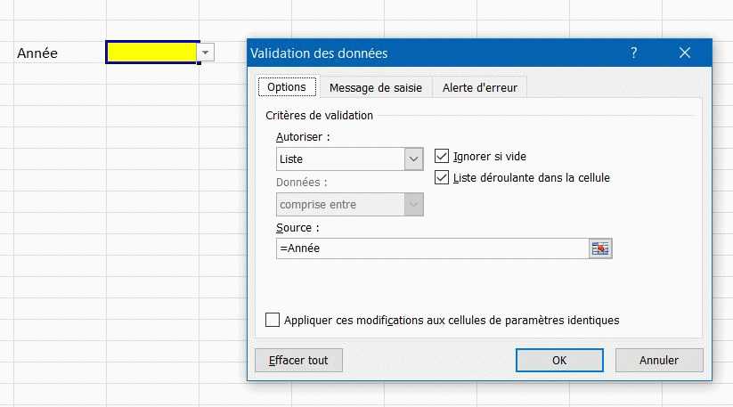Viewport: 733px width, 407px height.
Task: Click the range selector icon beside Source
Action: 601,248
